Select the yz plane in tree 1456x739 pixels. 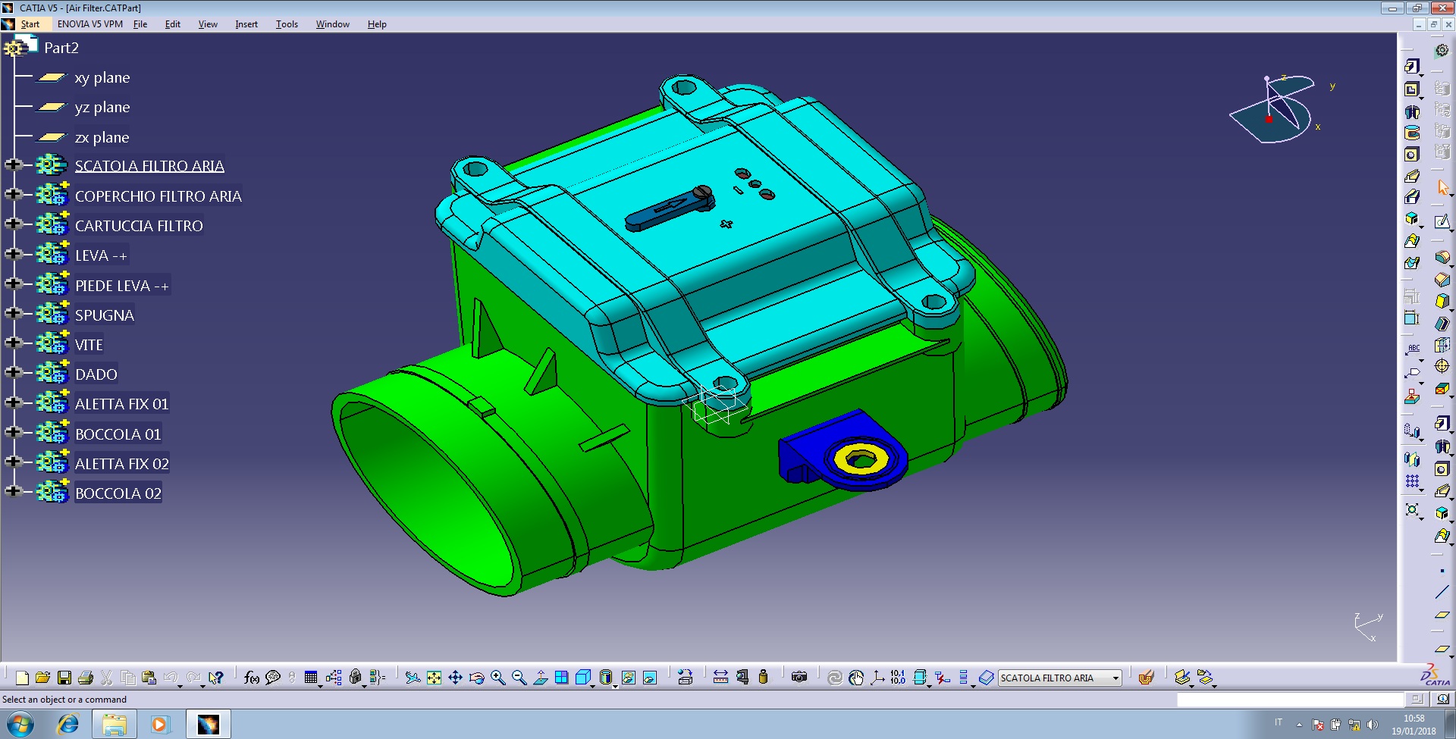102,107
